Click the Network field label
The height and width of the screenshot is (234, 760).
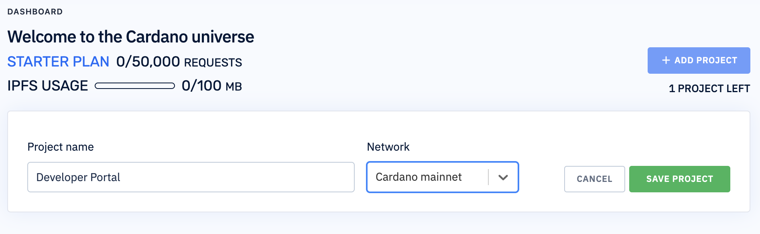[x=388, y=147]
